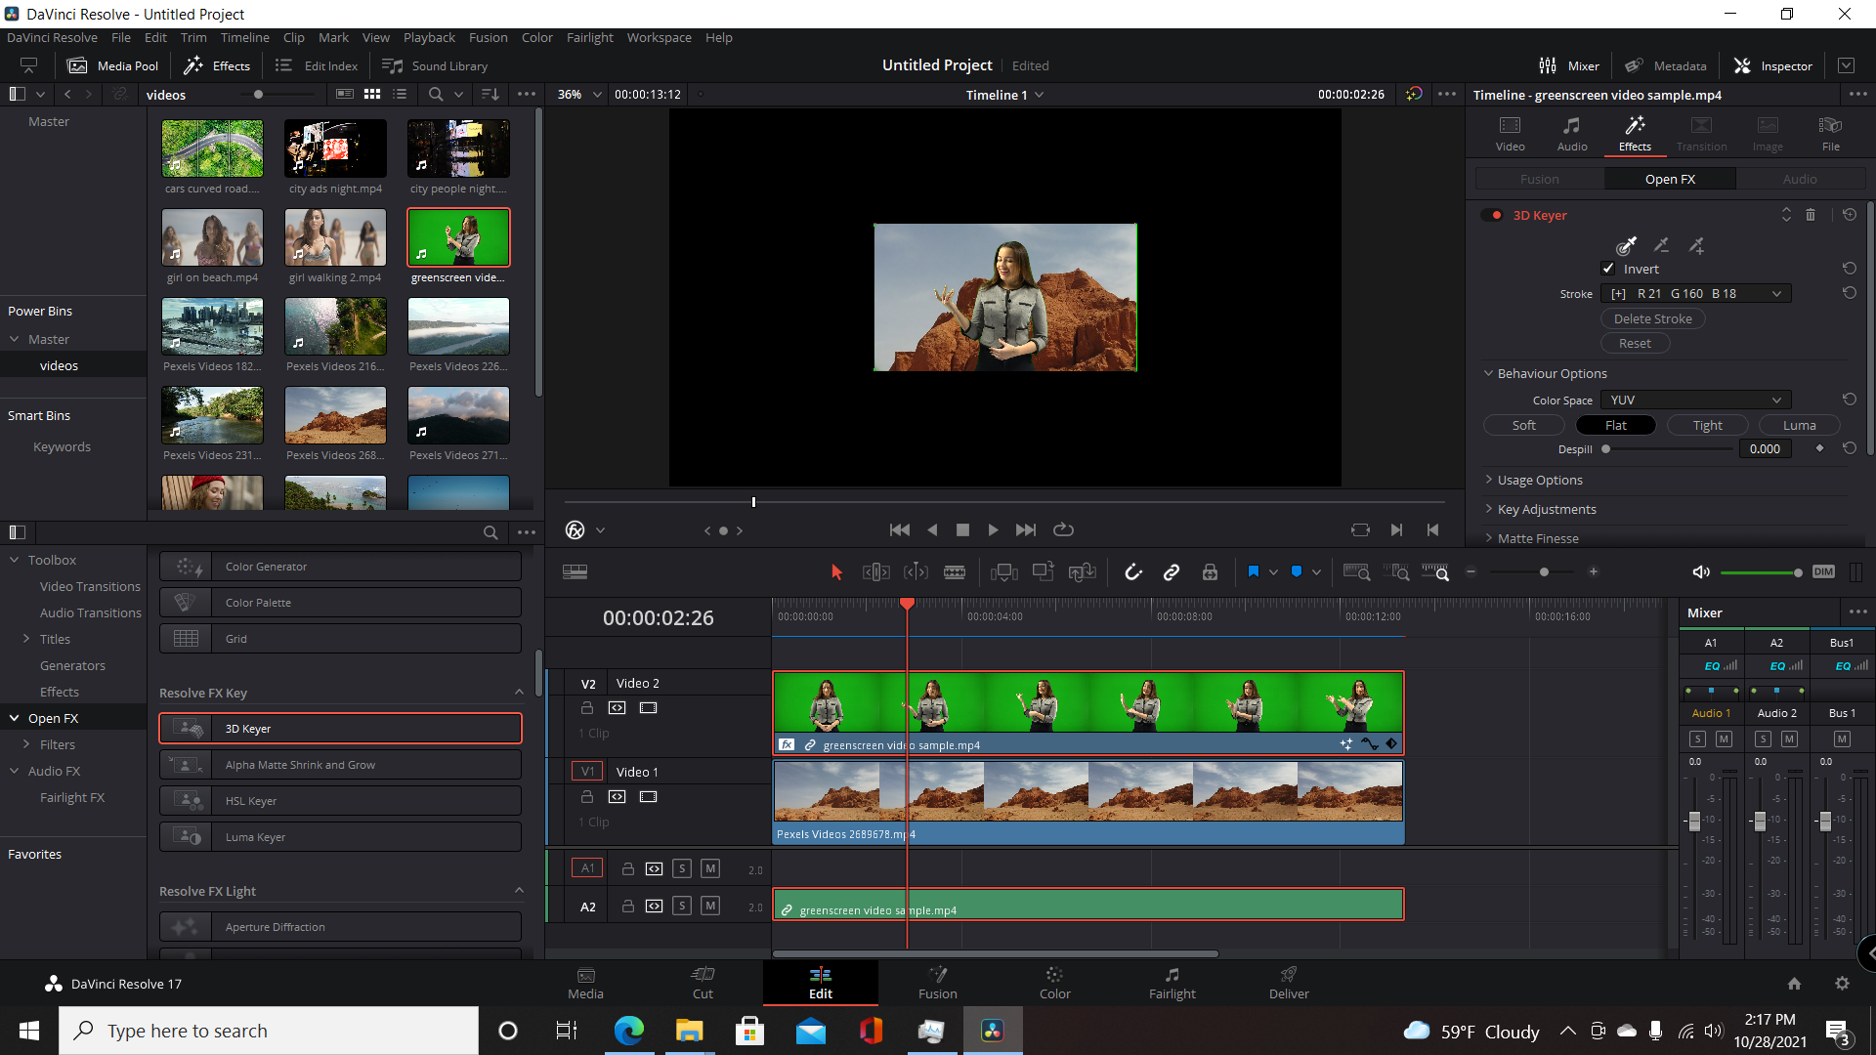
Task: Expand the Key Adjustments section
Action: tap(1546, 510)
